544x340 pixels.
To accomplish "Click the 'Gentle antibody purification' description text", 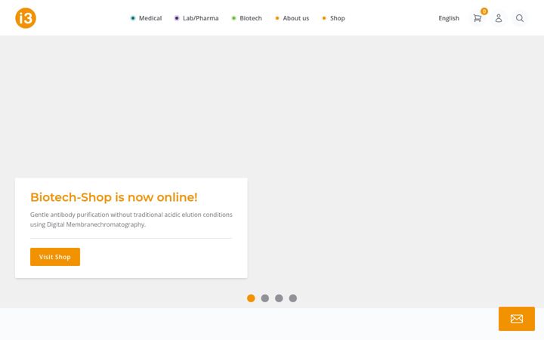I will [x=131, y=219].
